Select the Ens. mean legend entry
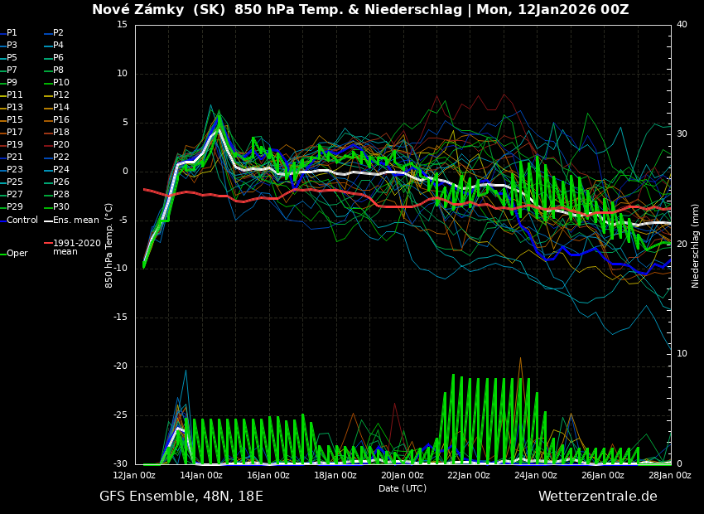Image resolution: width=704 pixels, height=514 pixels. coord(75,221)
